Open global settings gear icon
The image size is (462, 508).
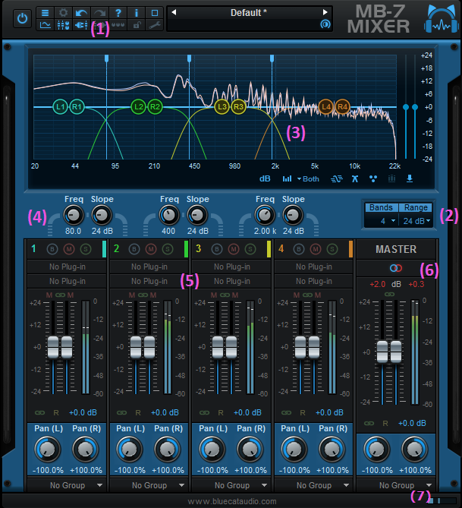[63, 13]
